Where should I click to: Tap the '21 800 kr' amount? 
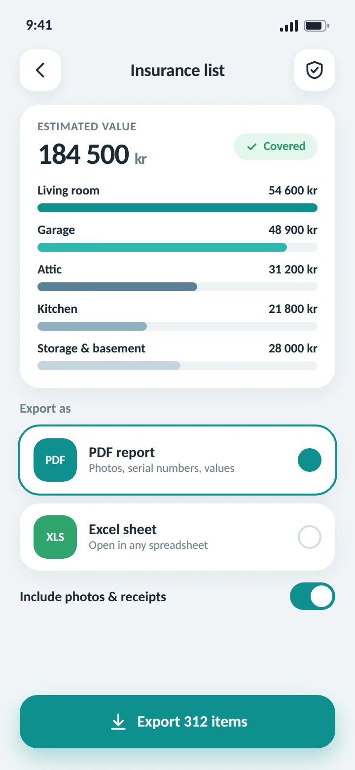click(x=293, y=309)
